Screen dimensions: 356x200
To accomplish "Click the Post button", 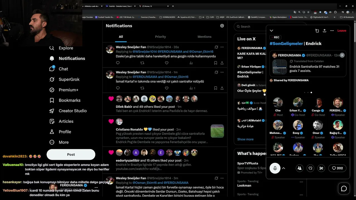I will (71, 154).
